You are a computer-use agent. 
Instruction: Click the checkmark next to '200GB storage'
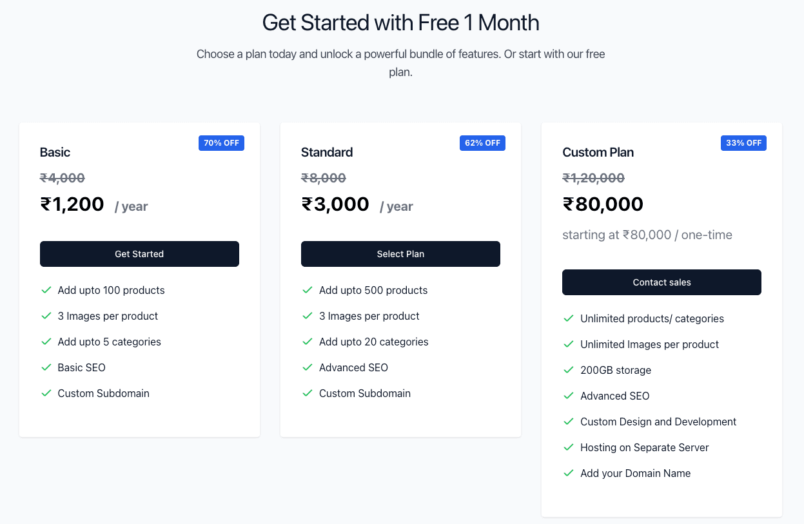pos(568,370)
